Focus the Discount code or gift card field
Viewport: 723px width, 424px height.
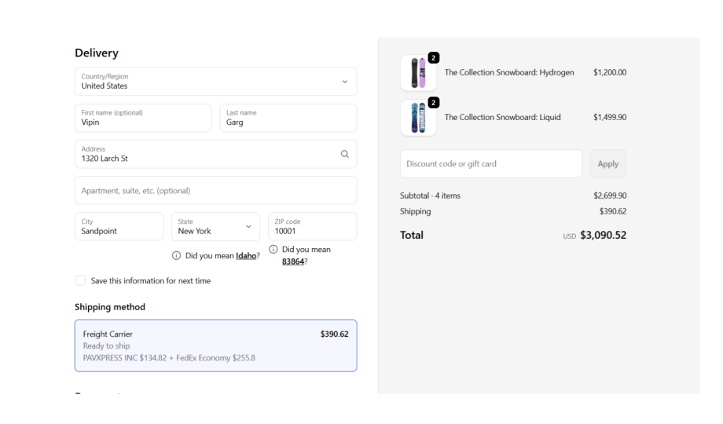(x=490, y=164)
